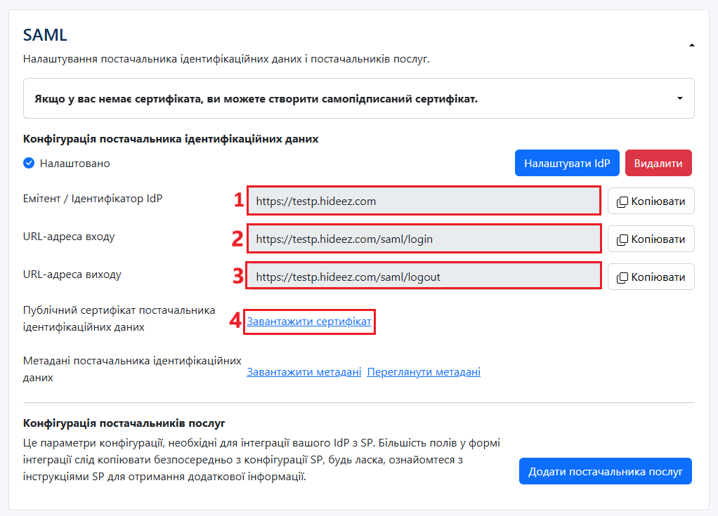
Task: Click the SAML section heading
Action: click(x=45, y=35)
